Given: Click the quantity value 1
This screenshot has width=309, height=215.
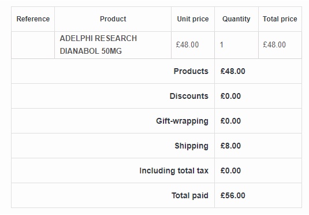Looking at the screenshot, I should tap(222, 45).
